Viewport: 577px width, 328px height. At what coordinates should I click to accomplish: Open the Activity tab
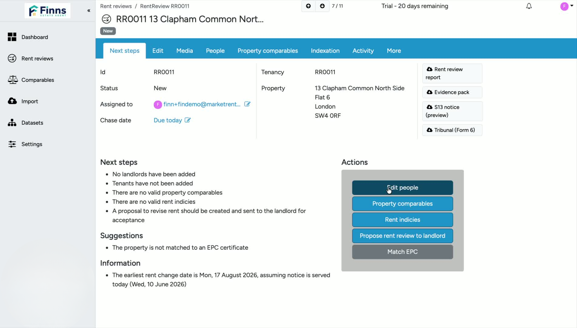point(363,51)
